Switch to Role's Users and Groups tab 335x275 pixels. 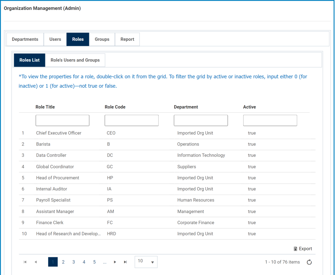pos(75,60)
